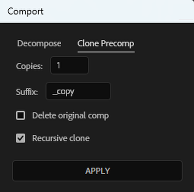
Task: Switch to the Decompose tab
Action: [39, 44]
